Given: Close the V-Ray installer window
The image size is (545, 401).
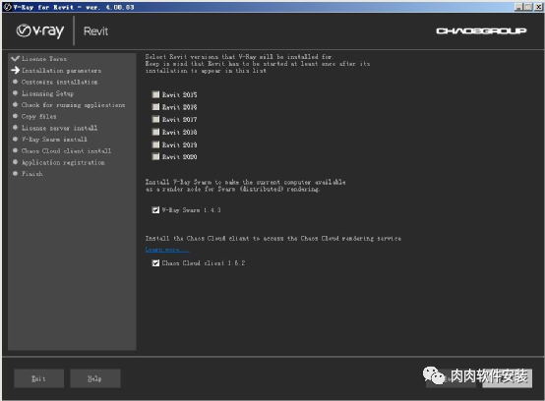Looking at the screenshot, I should pyautogui.click(x=538, y=7).
